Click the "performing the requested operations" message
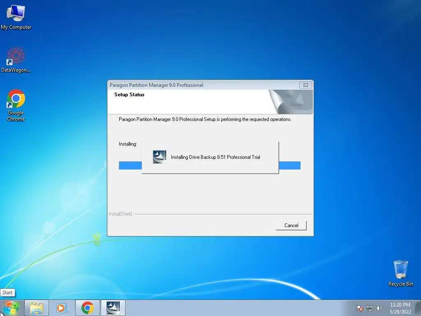This screenshot has width=421, height=316. click(x=205, y=119)
